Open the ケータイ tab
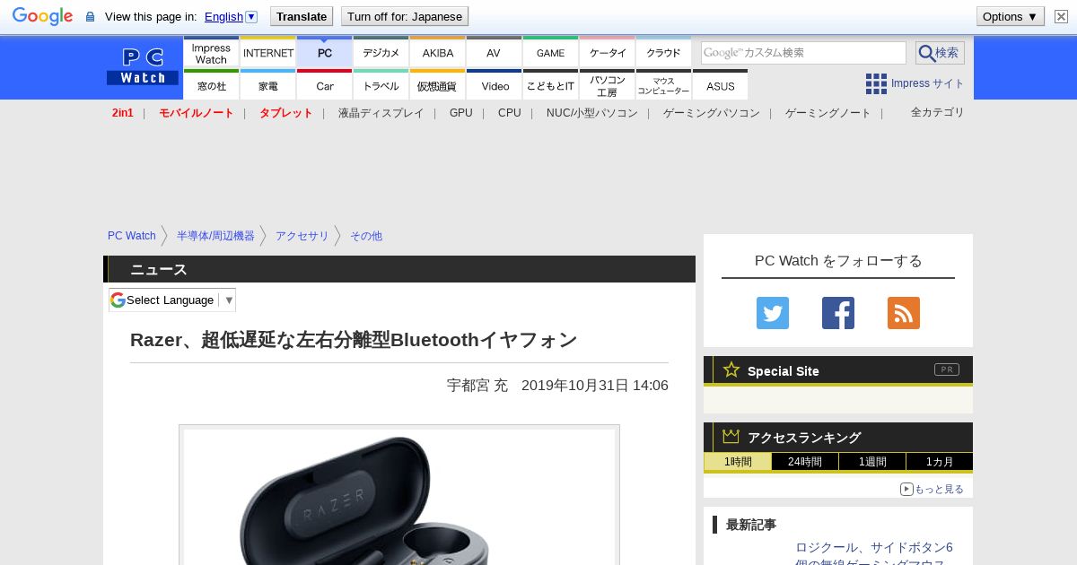 [607, 53]
